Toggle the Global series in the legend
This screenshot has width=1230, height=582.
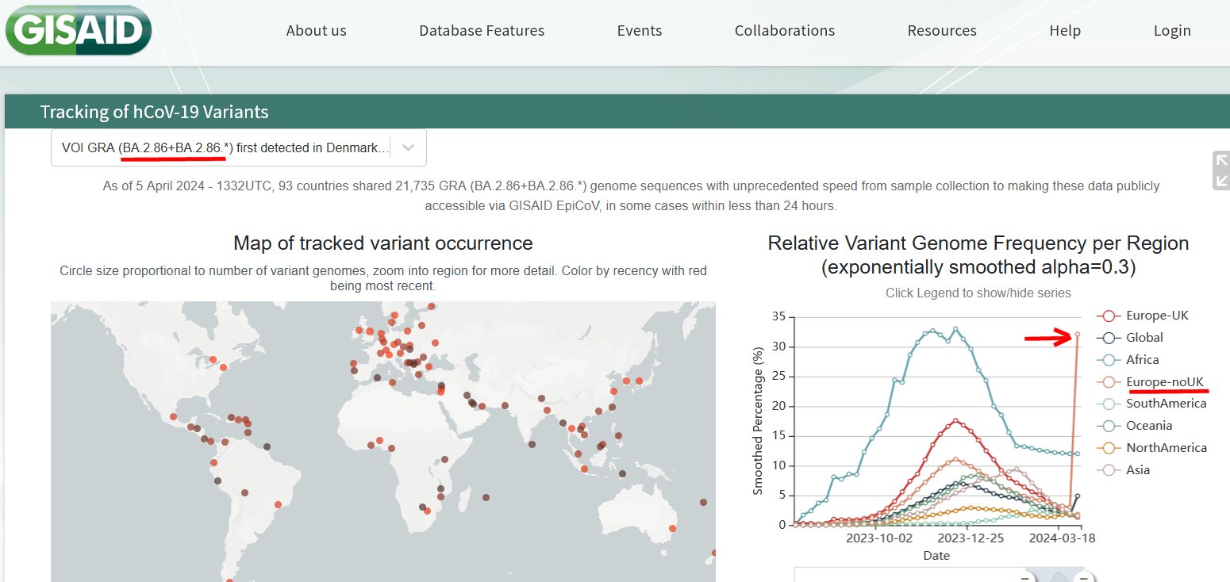[1144, 338]
